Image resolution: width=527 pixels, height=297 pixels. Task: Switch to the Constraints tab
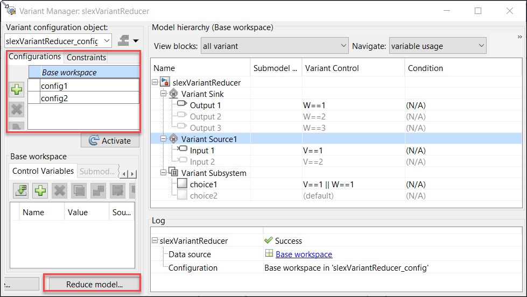tap(86, 57)
